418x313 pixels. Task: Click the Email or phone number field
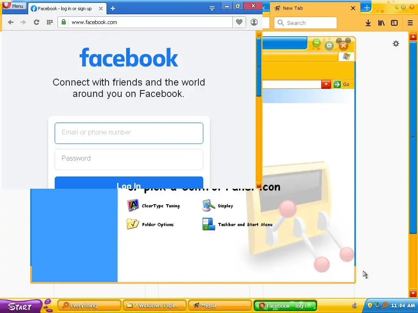click(x=129, y=133)
